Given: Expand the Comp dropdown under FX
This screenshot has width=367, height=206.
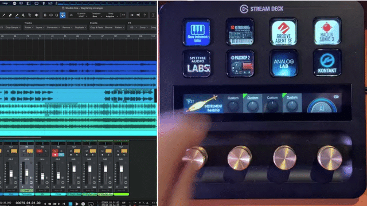Looking at the screenshot, I should click(143, 27).
